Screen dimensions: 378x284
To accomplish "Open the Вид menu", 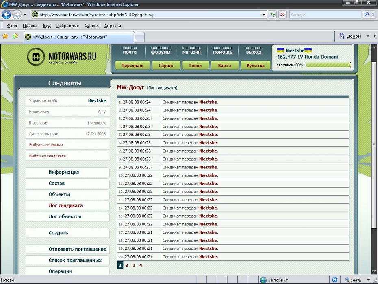I will click(x=47, y=26).
